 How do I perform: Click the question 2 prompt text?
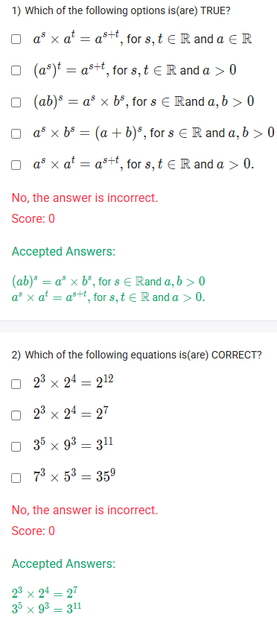[136, 355]
